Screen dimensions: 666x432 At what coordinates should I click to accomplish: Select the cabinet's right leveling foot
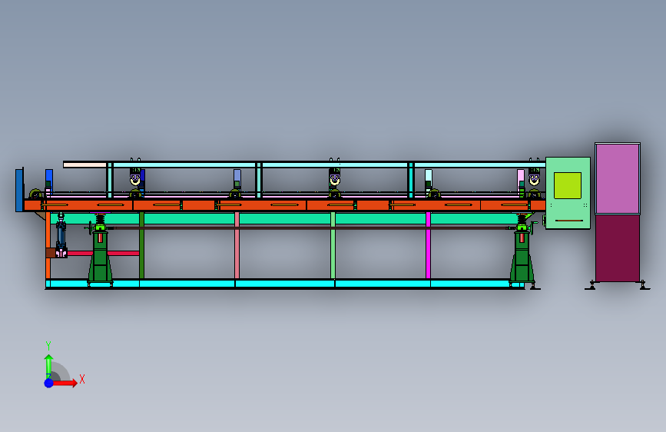pos(644,285)
